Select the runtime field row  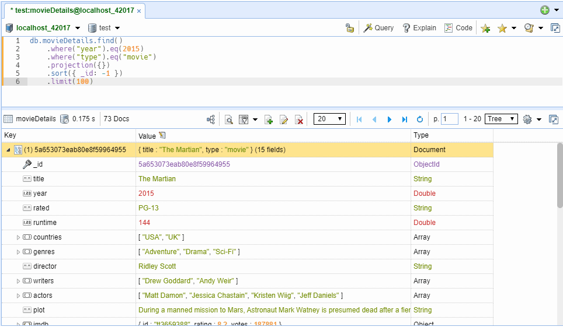tap(248, 223)
